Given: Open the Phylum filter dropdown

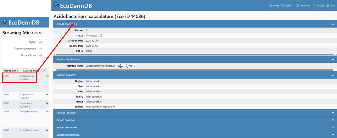Looking at the screenshot, I should click(x=43, y=42).
